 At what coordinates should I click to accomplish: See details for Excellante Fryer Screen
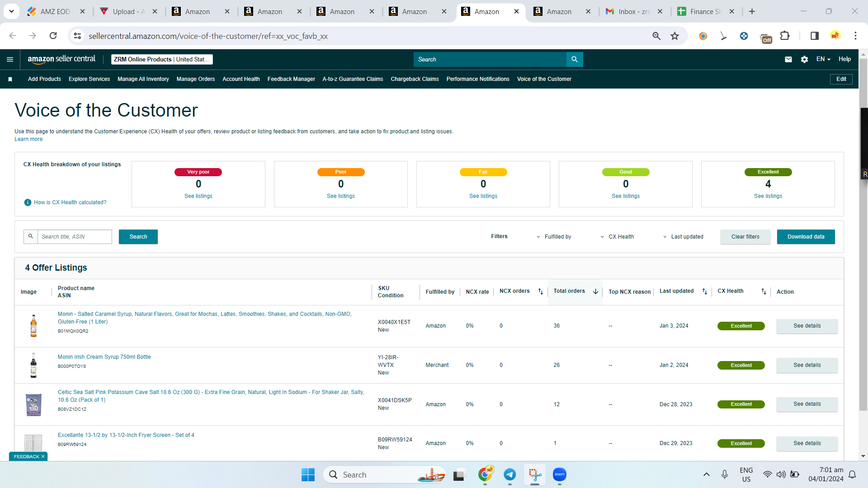[x=807, y=443]
